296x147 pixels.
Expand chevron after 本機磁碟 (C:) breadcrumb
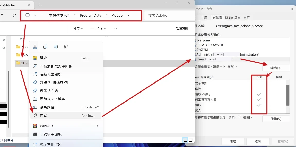click(75, 15)
